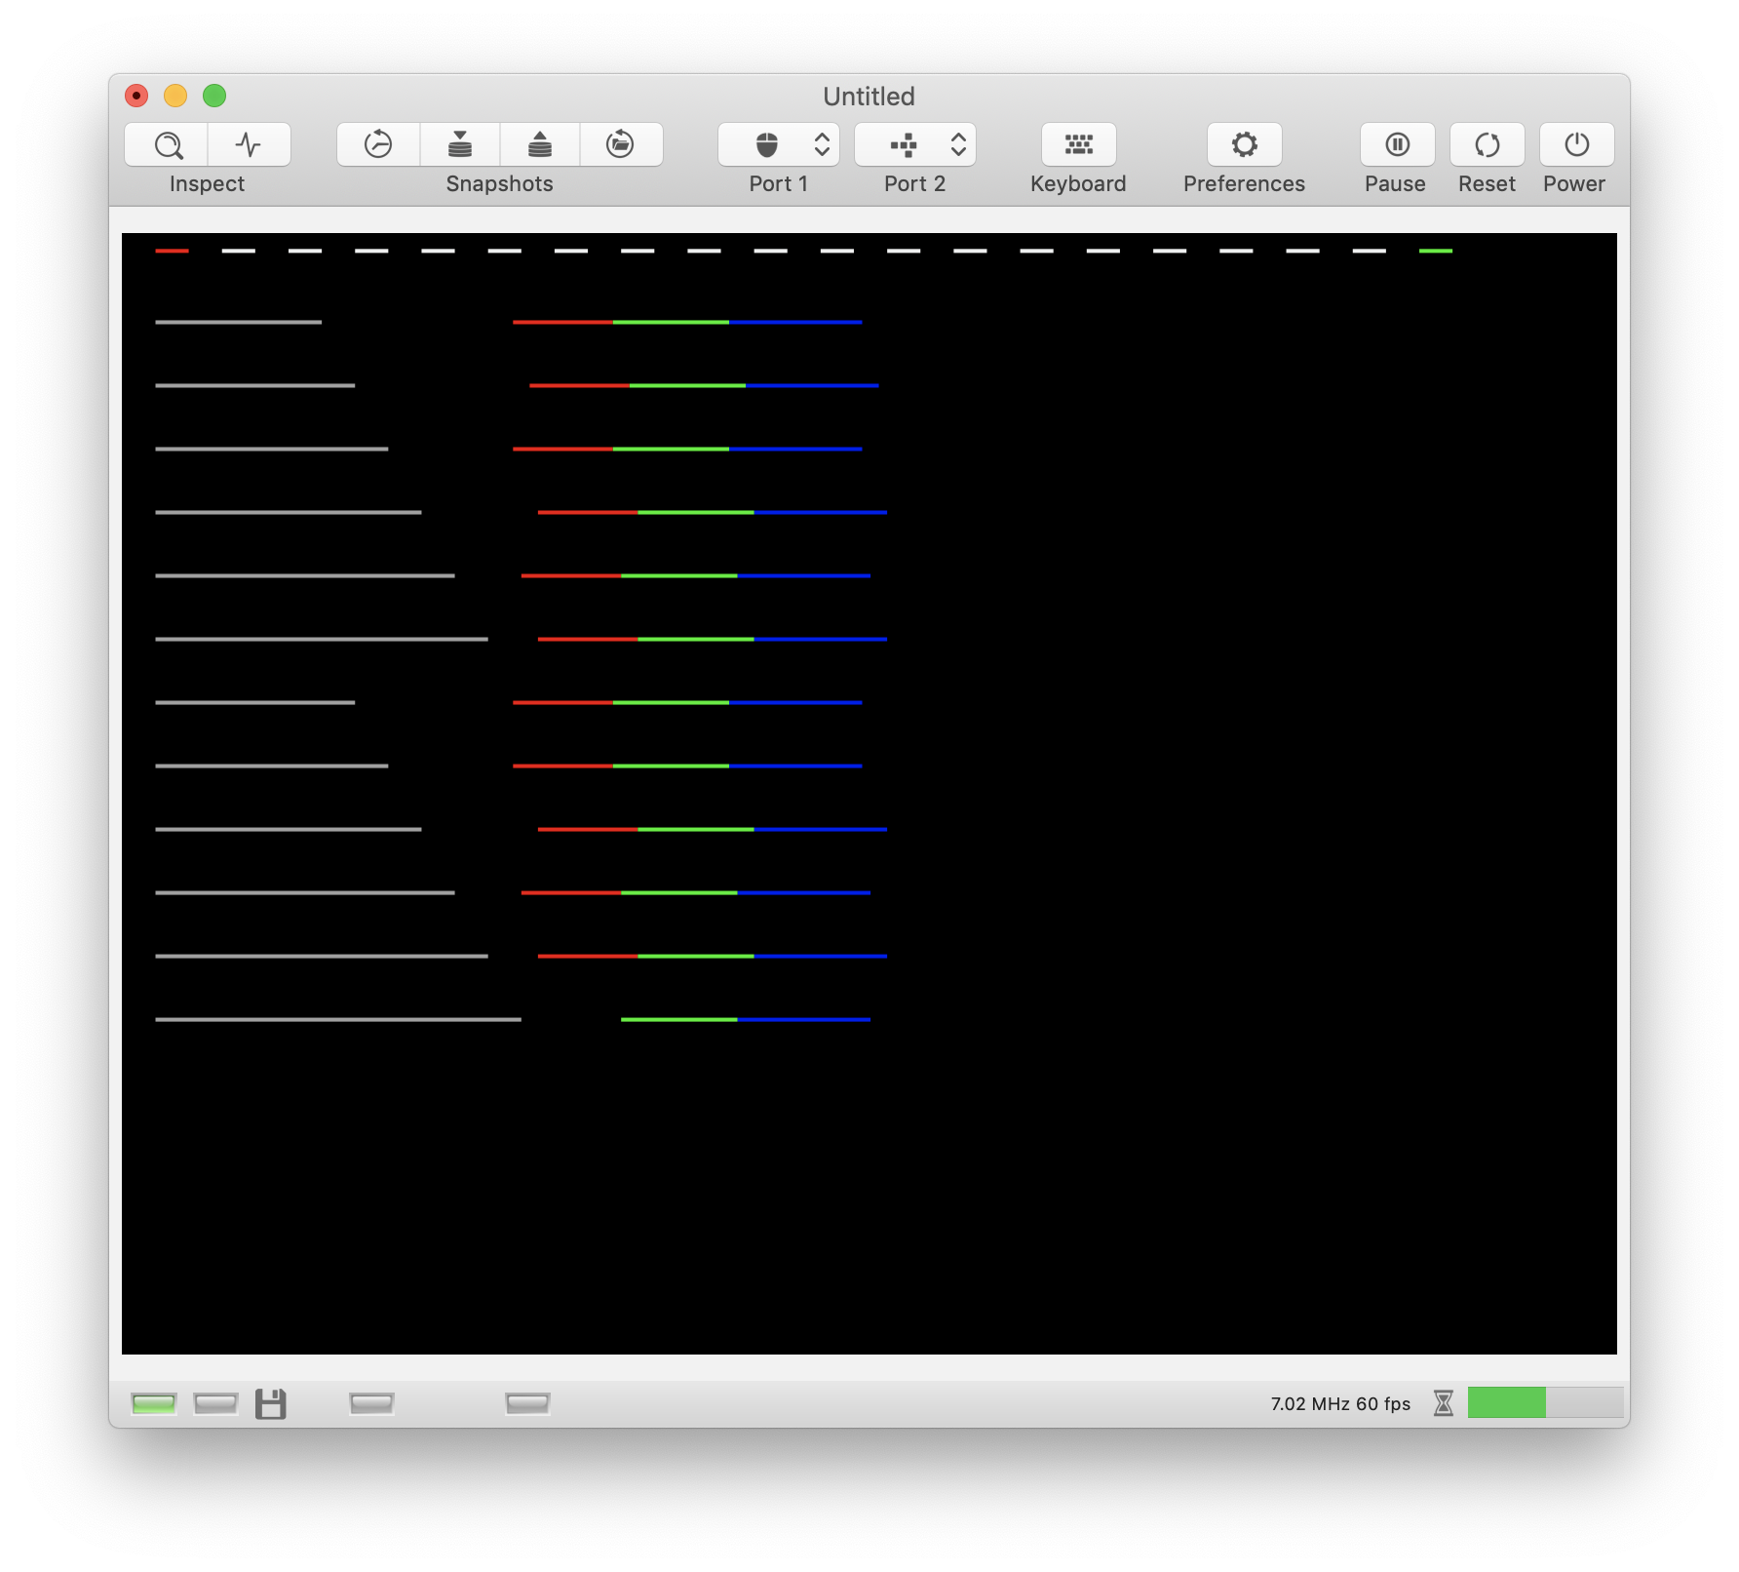Click the rewind snapshot clock icon
Viewport: 1739px width, 1572px height.
pyautogui.click(x=378, y=145)
